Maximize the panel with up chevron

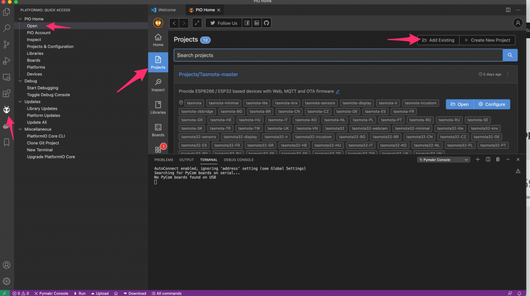click(x=508, y=159)
